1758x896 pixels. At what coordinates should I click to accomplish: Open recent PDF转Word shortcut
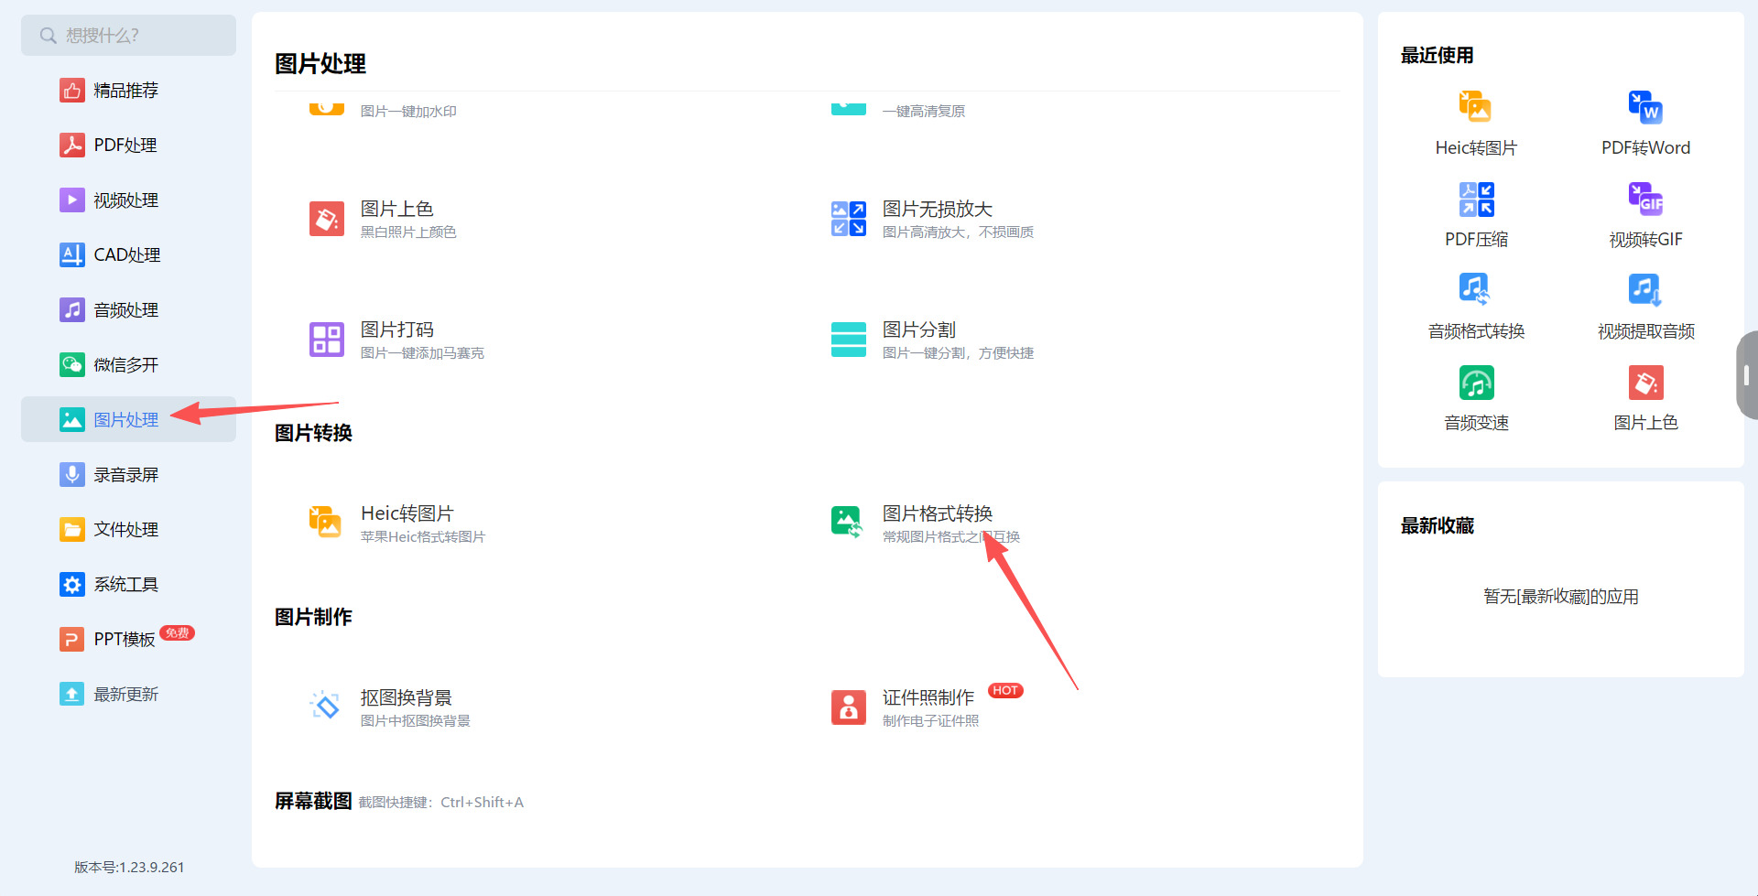tap(1645, 123)
